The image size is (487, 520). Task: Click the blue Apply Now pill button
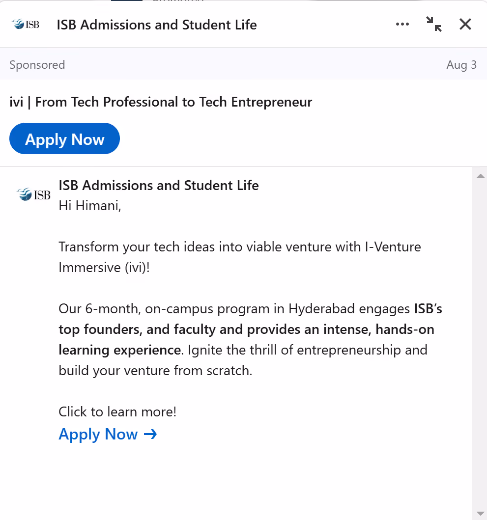64,138
